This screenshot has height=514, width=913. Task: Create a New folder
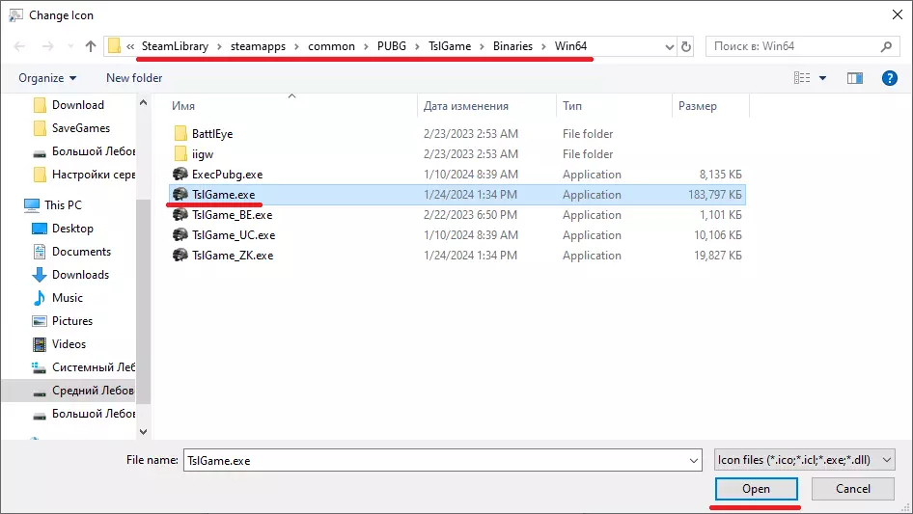click(134, 78)
